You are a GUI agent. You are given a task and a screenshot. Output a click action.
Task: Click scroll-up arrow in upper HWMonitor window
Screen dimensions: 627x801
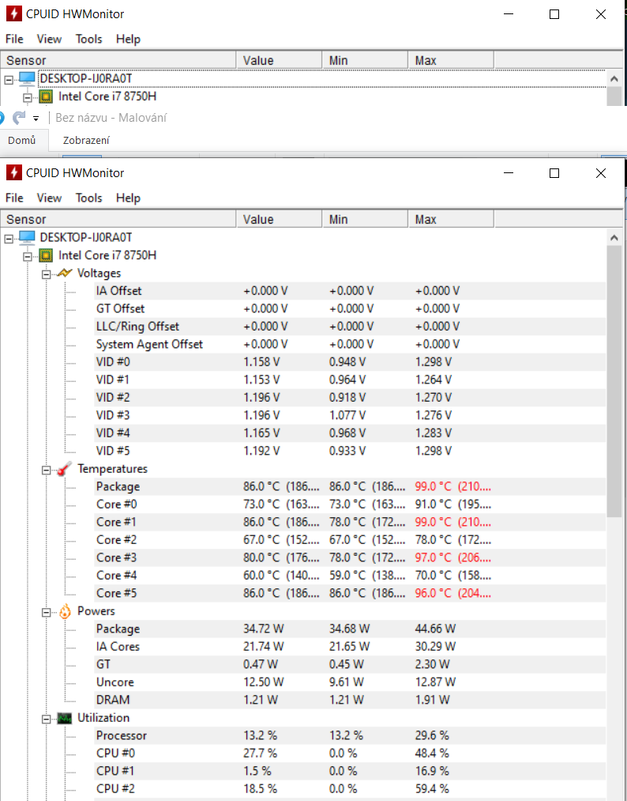click(614, 78)
